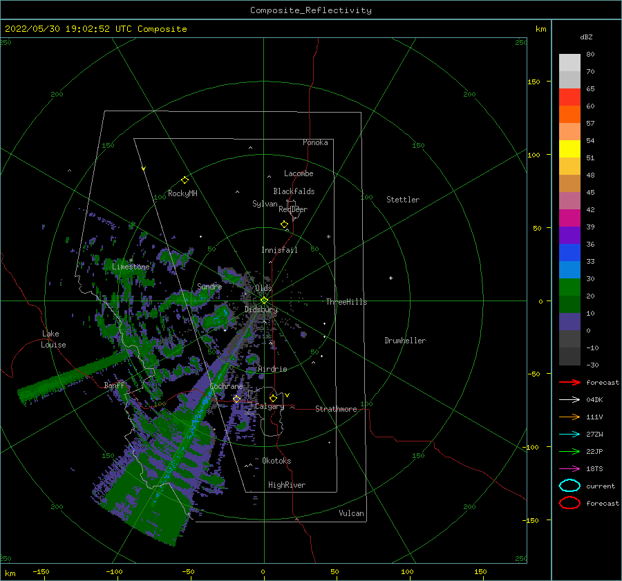Click the Vulcan label

[x=351, y=513]
